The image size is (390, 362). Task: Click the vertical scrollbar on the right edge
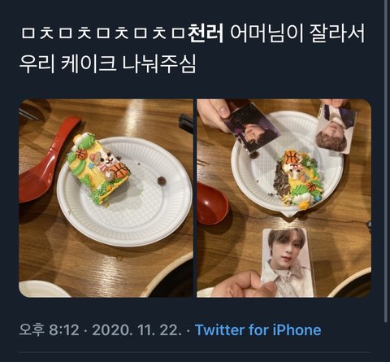point(386,161)
